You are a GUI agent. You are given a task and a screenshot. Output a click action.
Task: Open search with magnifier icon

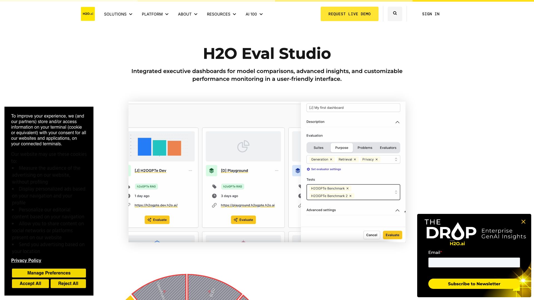click(x=395, y=13)
